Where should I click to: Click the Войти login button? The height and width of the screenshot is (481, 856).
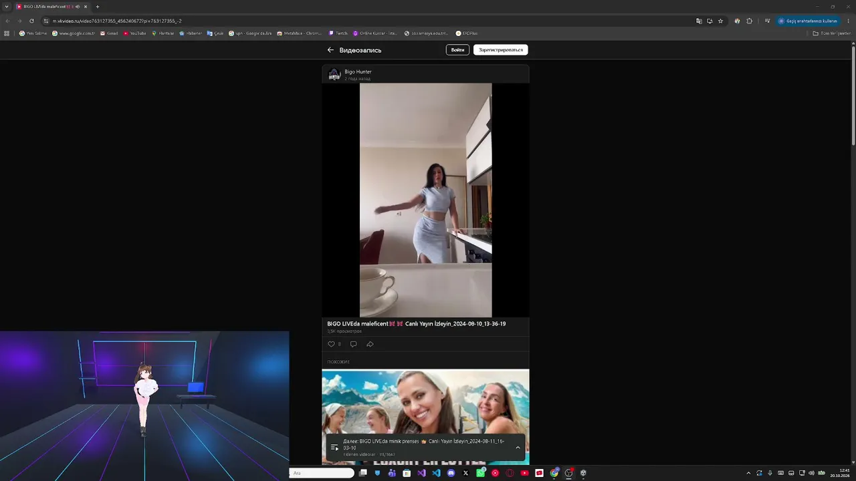(457, 50)
